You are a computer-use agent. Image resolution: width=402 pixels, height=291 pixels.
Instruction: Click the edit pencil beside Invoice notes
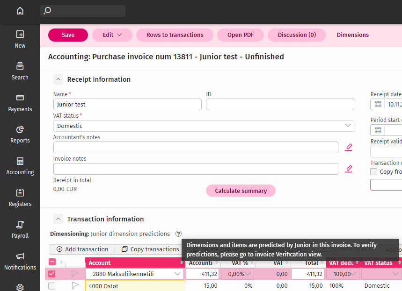(348, 169)
